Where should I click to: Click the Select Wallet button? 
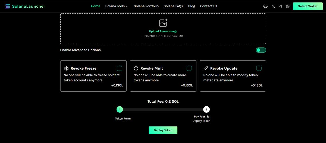[x=308, y=6]
